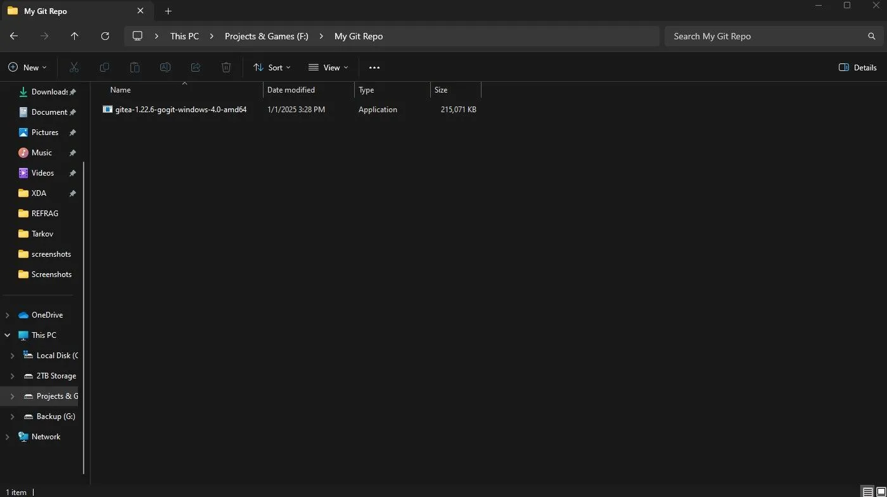Image resolution: width=887 pixels, height=497 pixels.
Task: Close the My Git Repo tab
Action: tap(141, 11)
